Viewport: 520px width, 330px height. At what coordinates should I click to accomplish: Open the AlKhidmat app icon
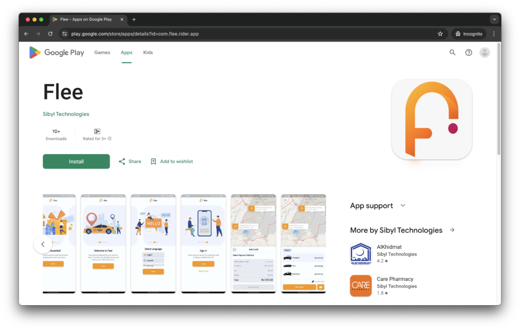(x=361, y=254)
